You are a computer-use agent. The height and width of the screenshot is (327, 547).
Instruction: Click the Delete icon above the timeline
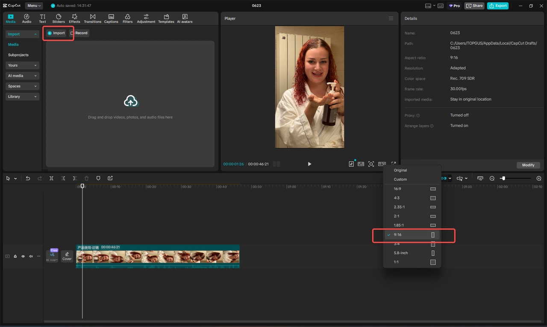87,178
